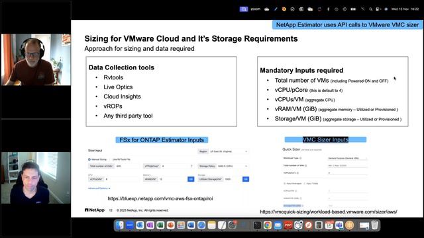The height and width of the screenshot is (238, 424).
Task: Open the Storage Policy dropdown
Action: pos(223,166)
